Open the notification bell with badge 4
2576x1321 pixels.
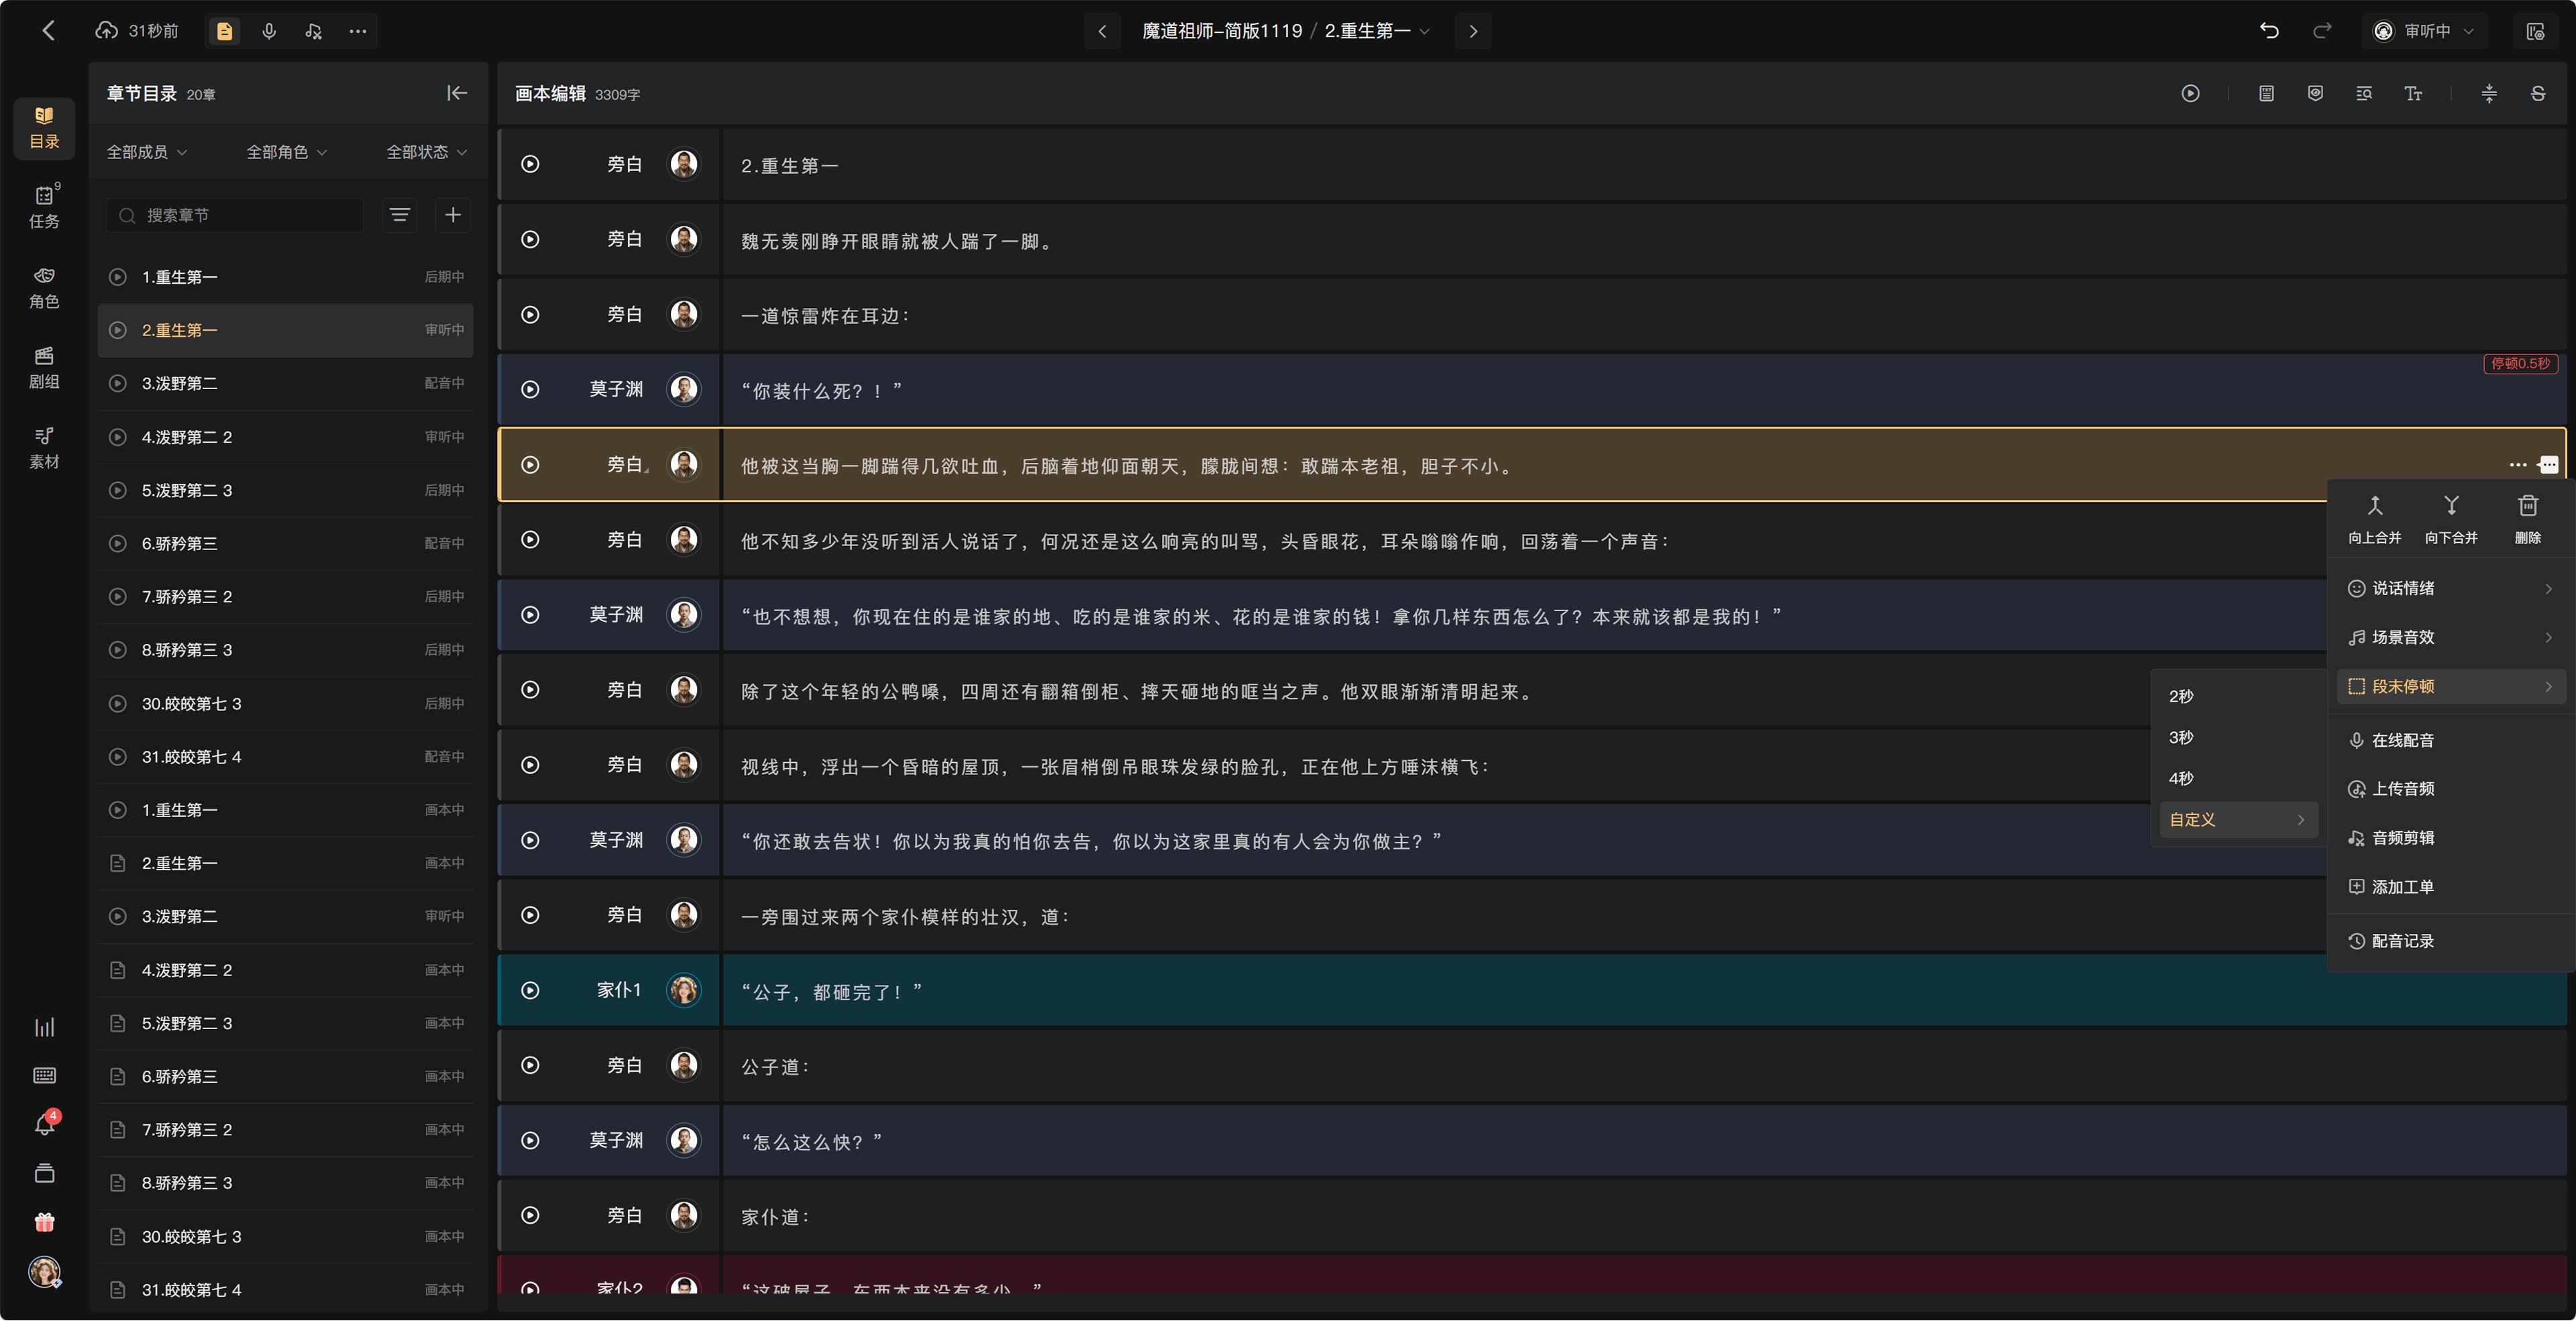point(46,1123)
